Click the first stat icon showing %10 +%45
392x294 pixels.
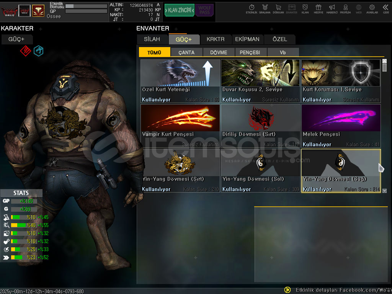point(6,217)
